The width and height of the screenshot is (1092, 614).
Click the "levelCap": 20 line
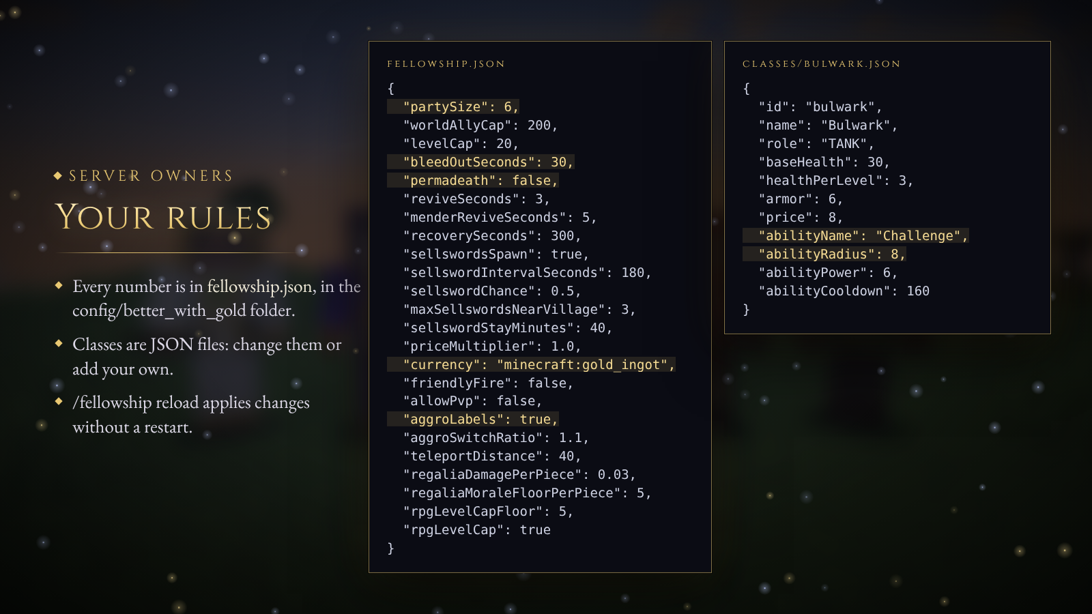461,144
